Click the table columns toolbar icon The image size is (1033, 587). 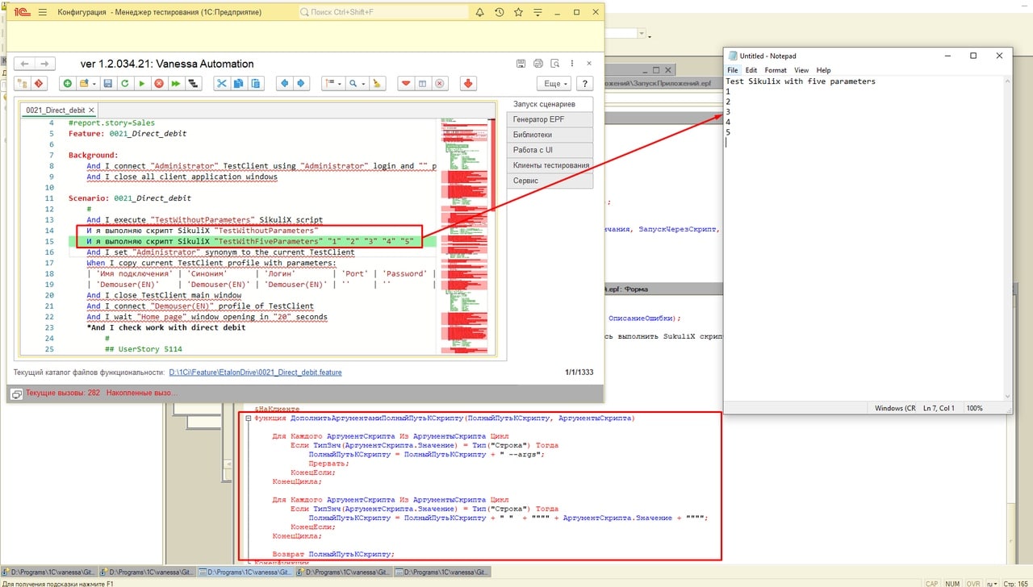(423, 83)
